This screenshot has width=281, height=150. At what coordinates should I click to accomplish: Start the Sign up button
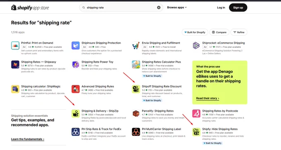click(x=238, y=7)
